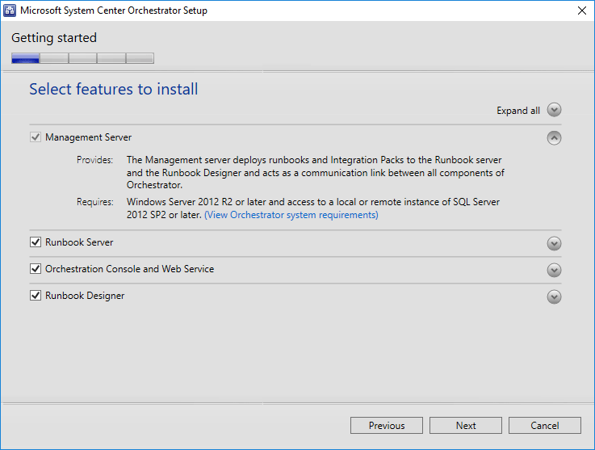Screen dimensions: 595x450
Task: Cancel the Orchestrator setup
Action: pyautogui.click(x=544, y=425)
